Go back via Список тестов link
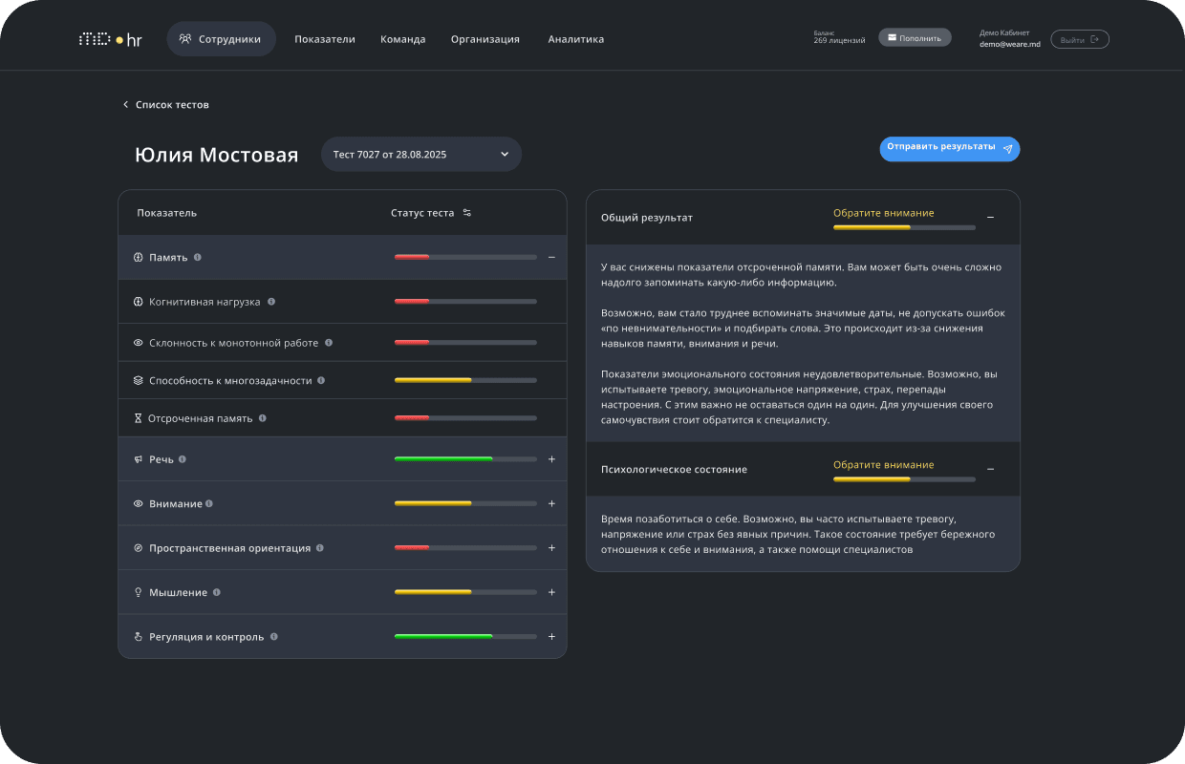This screenshot has height=764, width=1185. 165,105
